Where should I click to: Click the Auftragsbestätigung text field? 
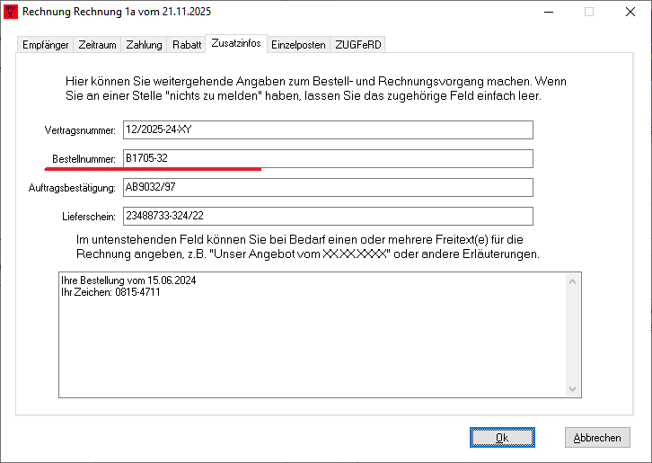(x=328, y=188)
